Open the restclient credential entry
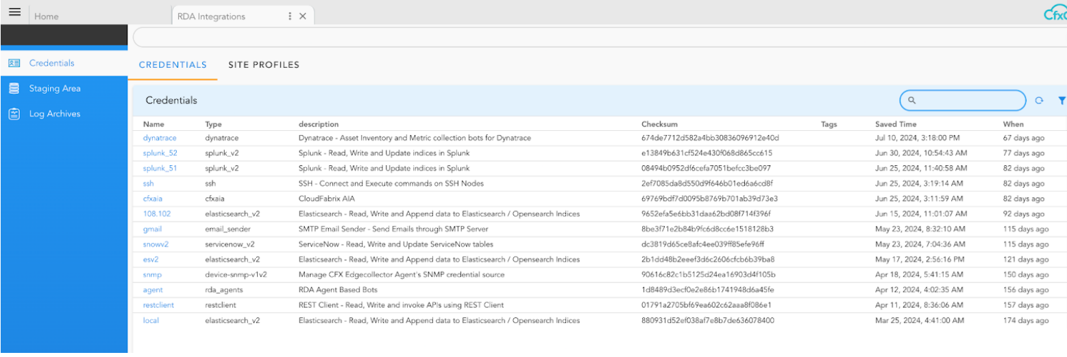Image resolution: width=1067 pixels, height=357 pixels. pyautogui.click(x=158, y=305)
